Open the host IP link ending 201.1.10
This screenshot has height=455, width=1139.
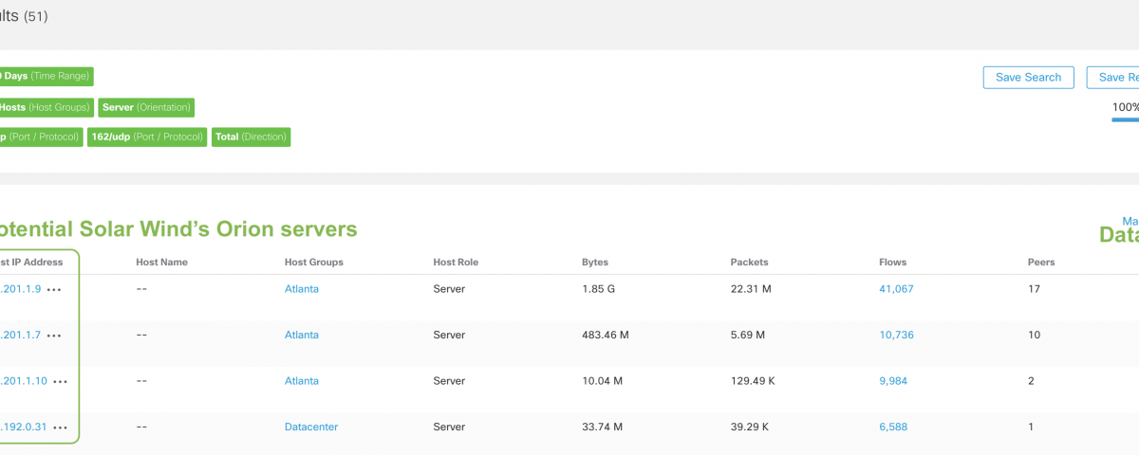tap(23, 381)
